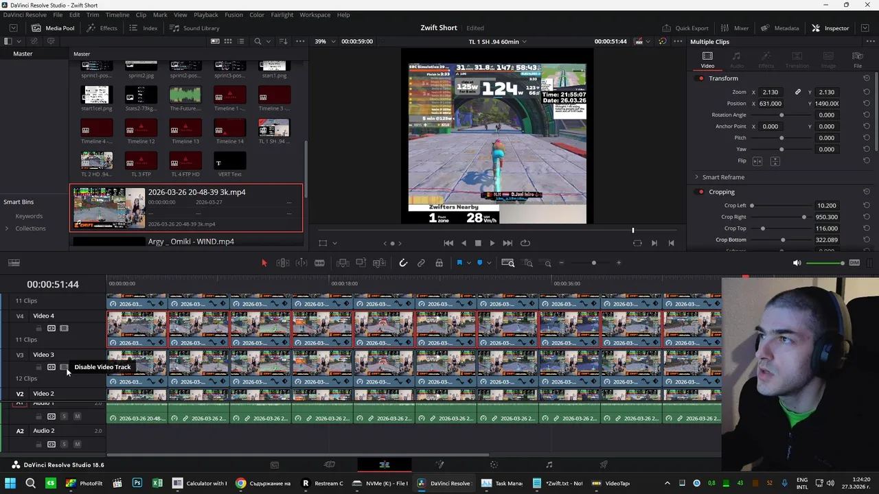Toggle the DIM audio button
Image resolution: width=879 pixels, height=494 pixels.
pyautogui.click(x=854, y=263)
